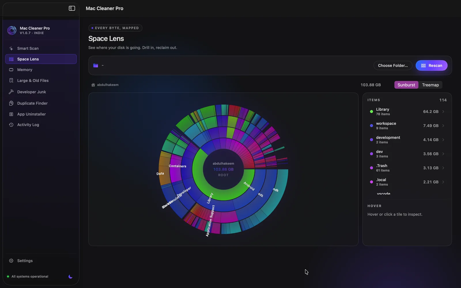The height and width of the screenshot is (288, 461).
Task: Expand the development row chevron
Action: pyautogui.click(x=443, y=140)
